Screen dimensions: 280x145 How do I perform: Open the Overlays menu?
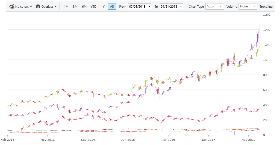click(46, 7)
